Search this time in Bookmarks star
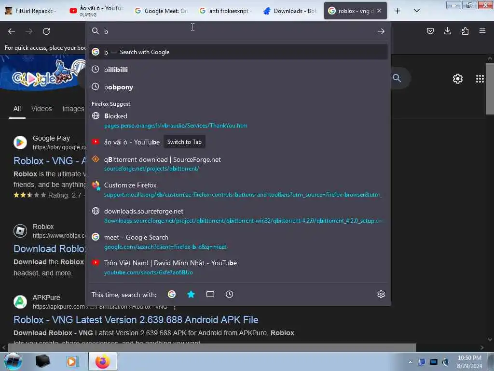This screenshot has height=371, width=494. pyautogui.click(x=191, y=294)
